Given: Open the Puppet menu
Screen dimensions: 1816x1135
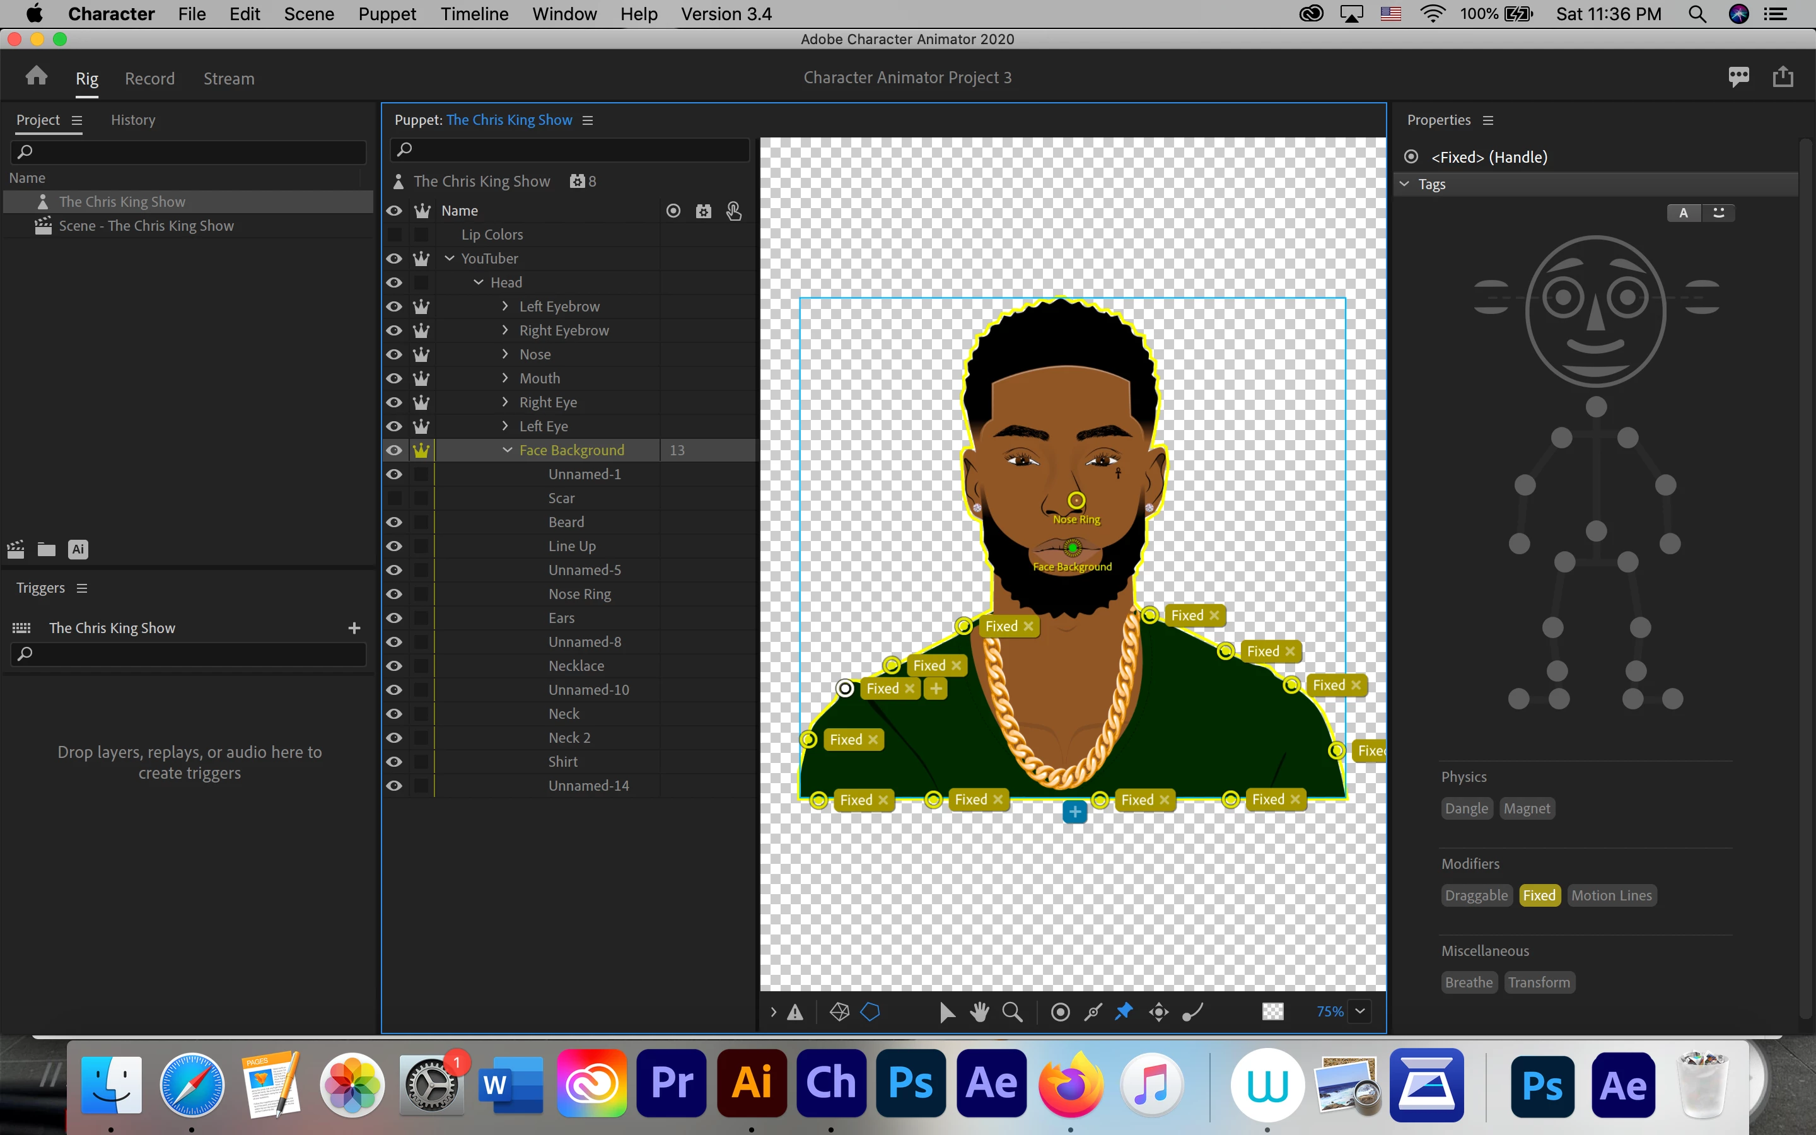Looking at the screenshot, I should pyautogui.click(x=387, y=15).
